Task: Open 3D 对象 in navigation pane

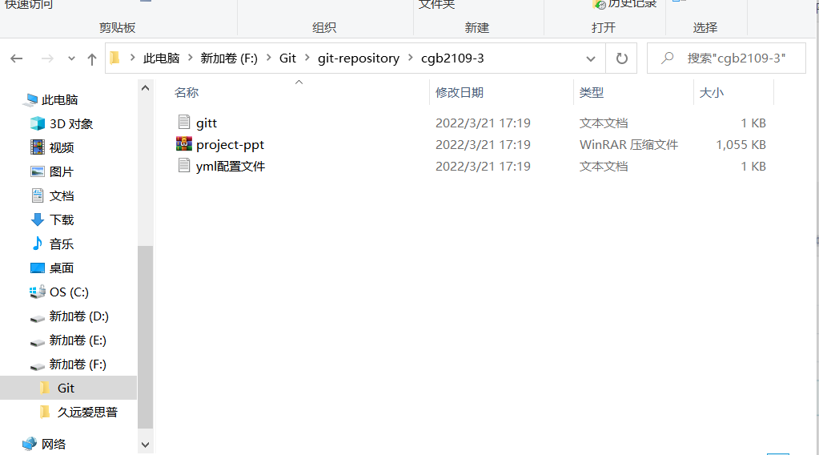Action: pos(71,124)
